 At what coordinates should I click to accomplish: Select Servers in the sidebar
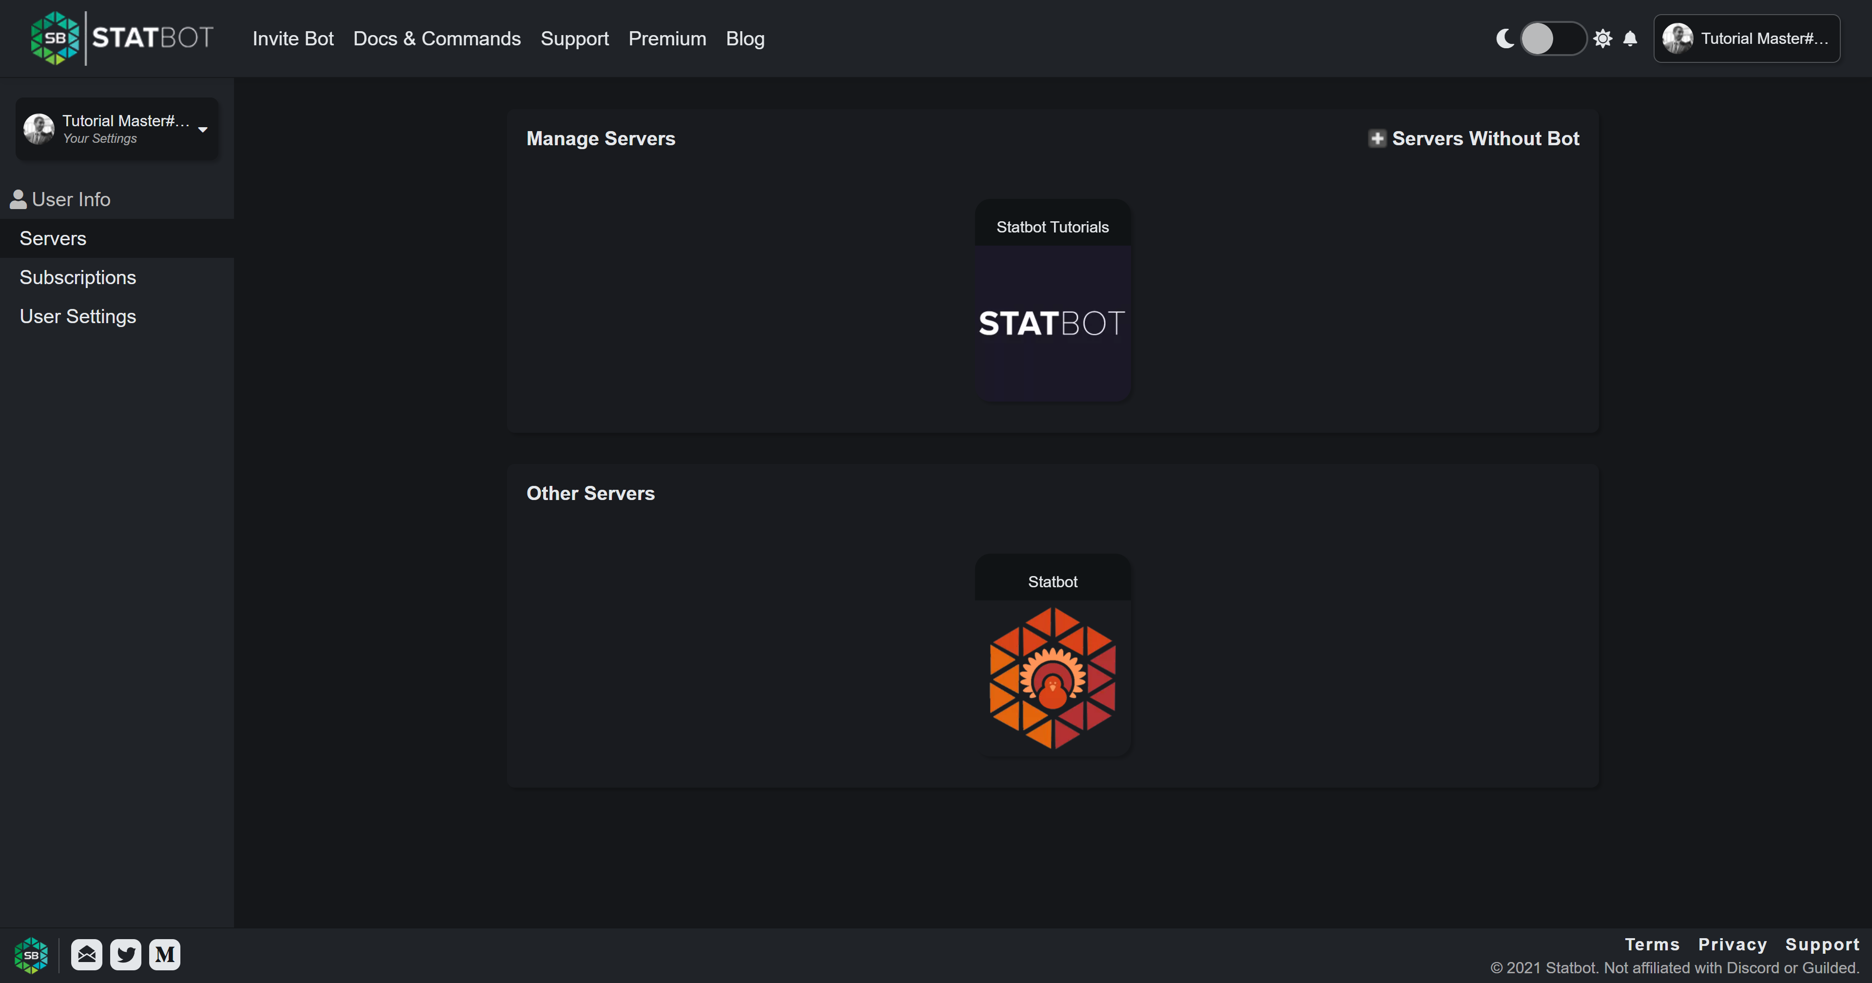[x=117, y=238]
